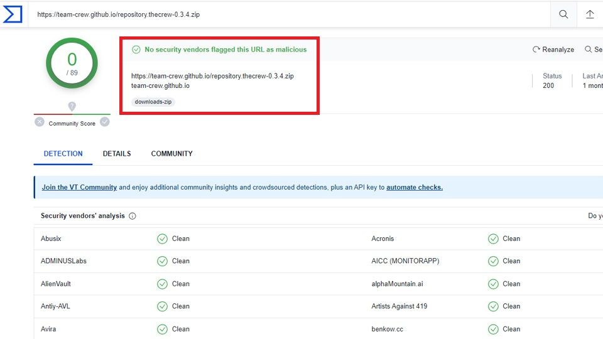Click the Clean check icon for Antiy-AVL
Screen dimensions: 603x339
(162, 306)
